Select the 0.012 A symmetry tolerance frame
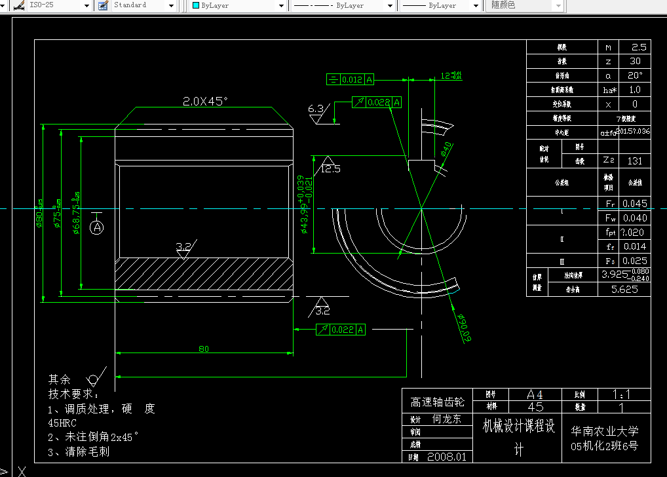667x477 pixels. pos(350,79)
